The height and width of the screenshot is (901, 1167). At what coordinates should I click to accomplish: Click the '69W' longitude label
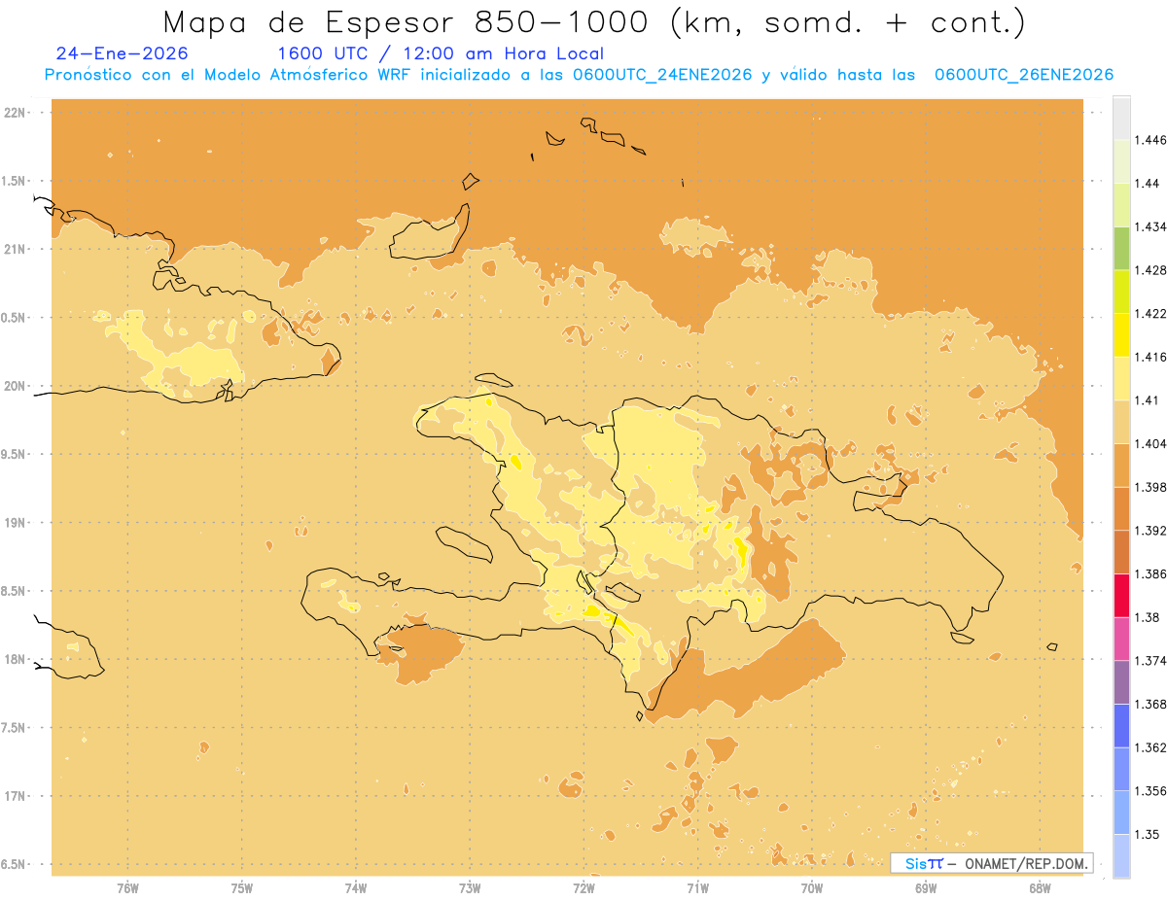point(926,888)
